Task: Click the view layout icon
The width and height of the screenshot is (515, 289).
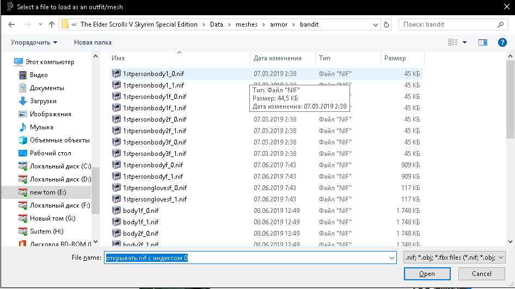Action: (x=453, y=42)
